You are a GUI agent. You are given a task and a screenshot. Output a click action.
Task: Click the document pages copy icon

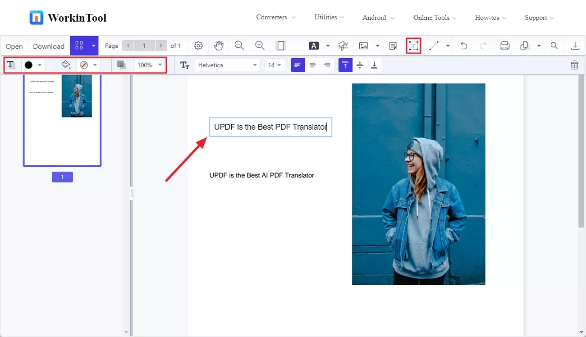tap(525, 46)
